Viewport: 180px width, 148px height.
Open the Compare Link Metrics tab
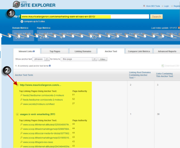139,51
